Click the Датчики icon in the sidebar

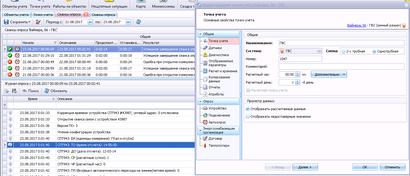[x=205, y=48]
